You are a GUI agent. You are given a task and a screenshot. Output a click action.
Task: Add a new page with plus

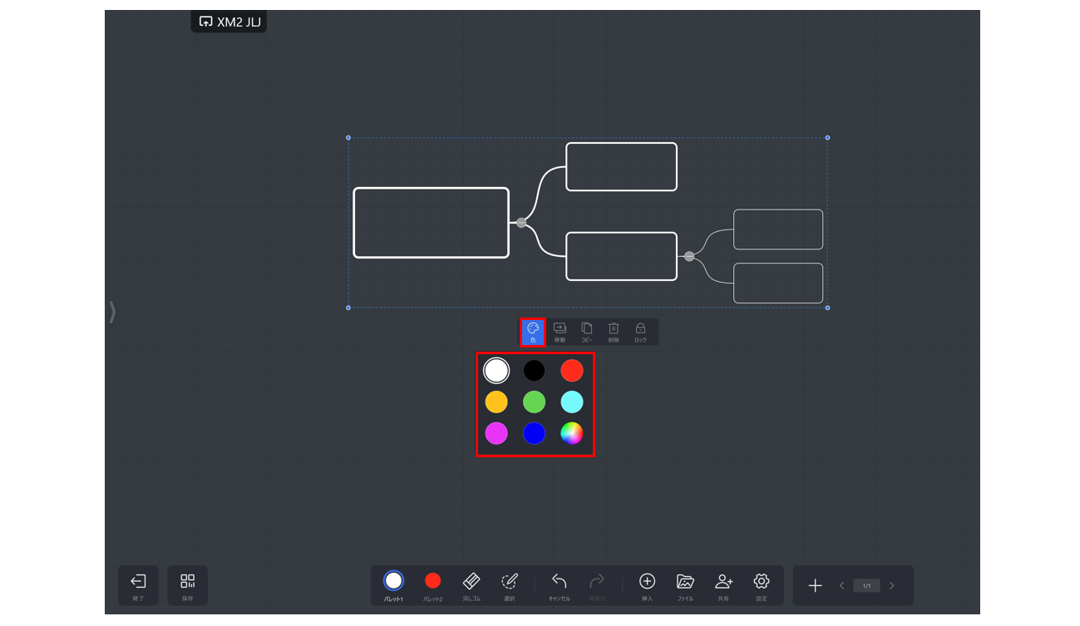click(x=816, y=586)
